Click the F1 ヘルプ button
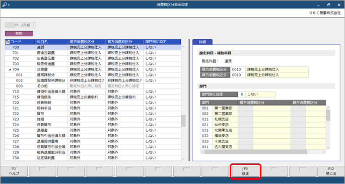This screenshot has height=184, width=345. (14, 171)
